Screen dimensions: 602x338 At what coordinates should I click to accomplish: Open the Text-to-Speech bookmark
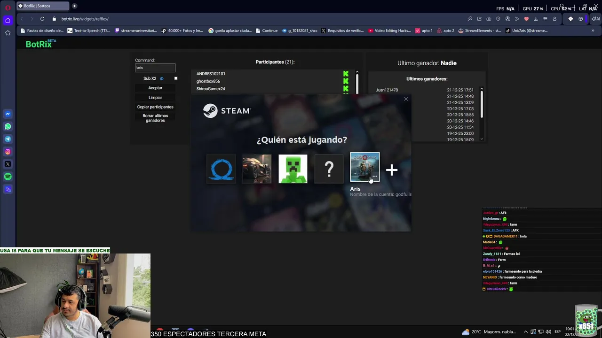tap(89, 31)
